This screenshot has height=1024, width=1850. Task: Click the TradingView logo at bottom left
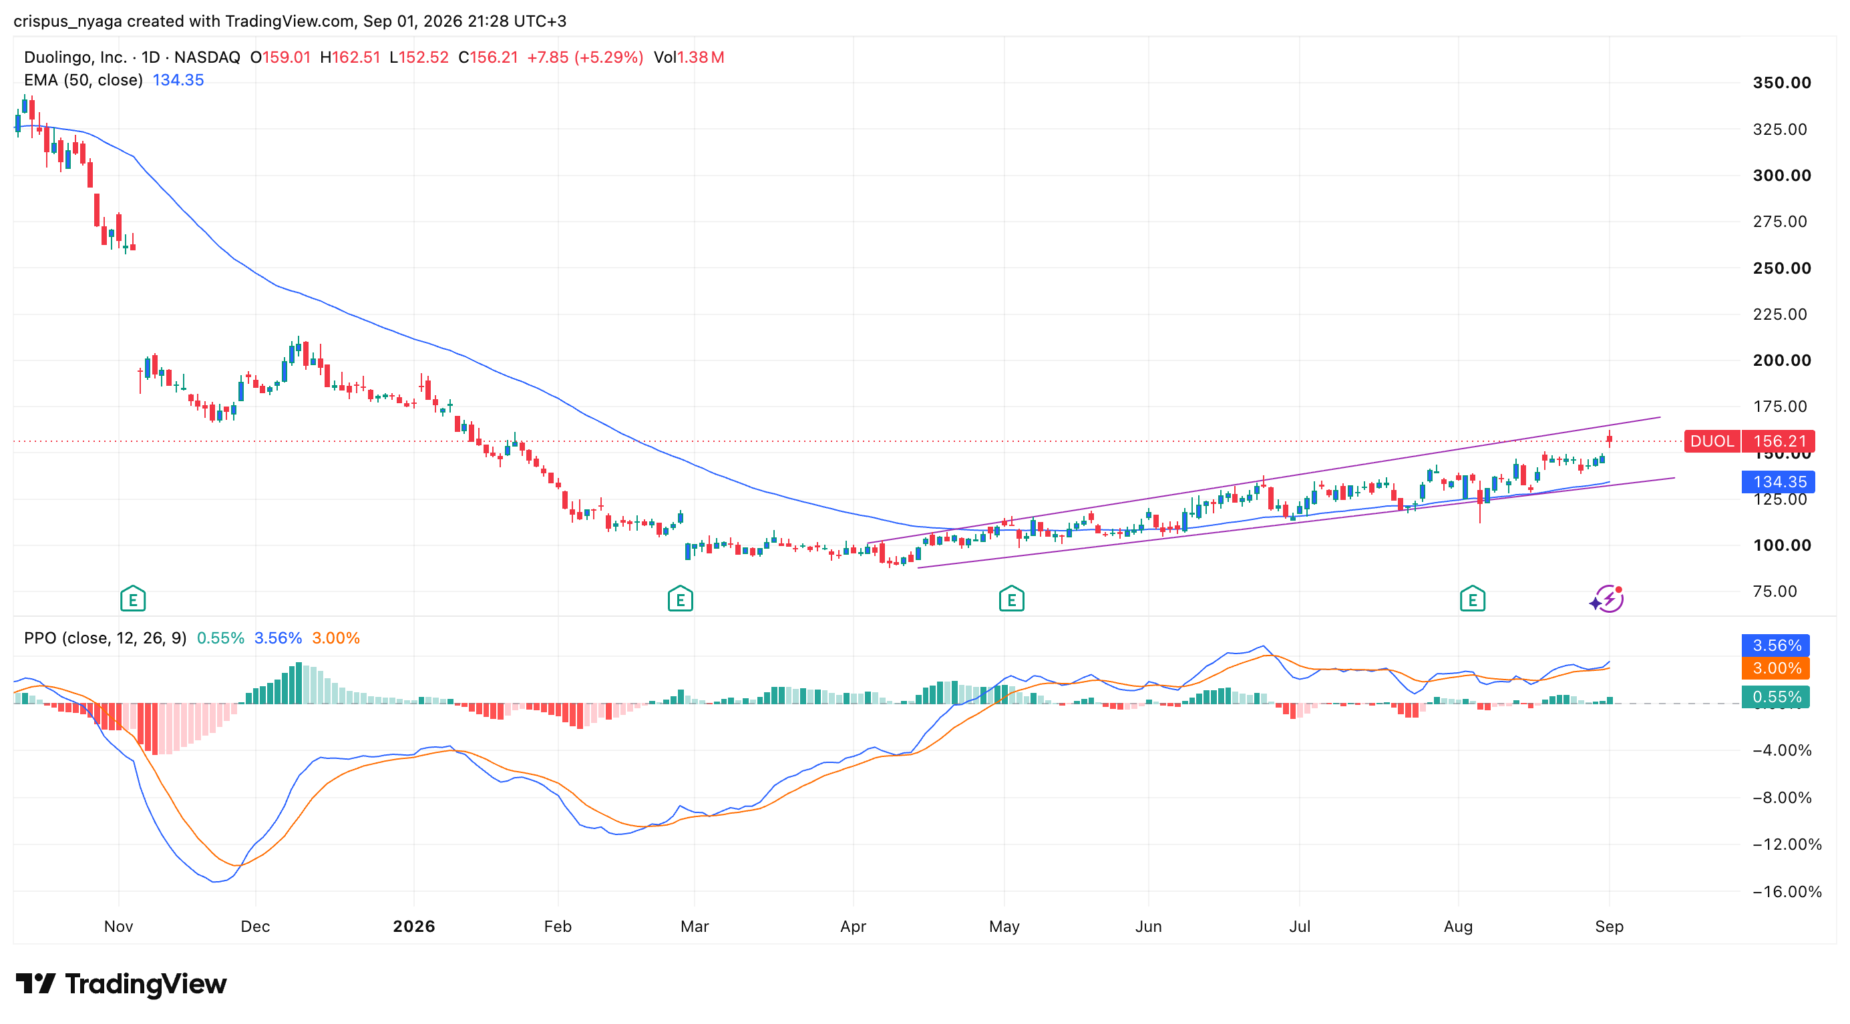[121, 983]
